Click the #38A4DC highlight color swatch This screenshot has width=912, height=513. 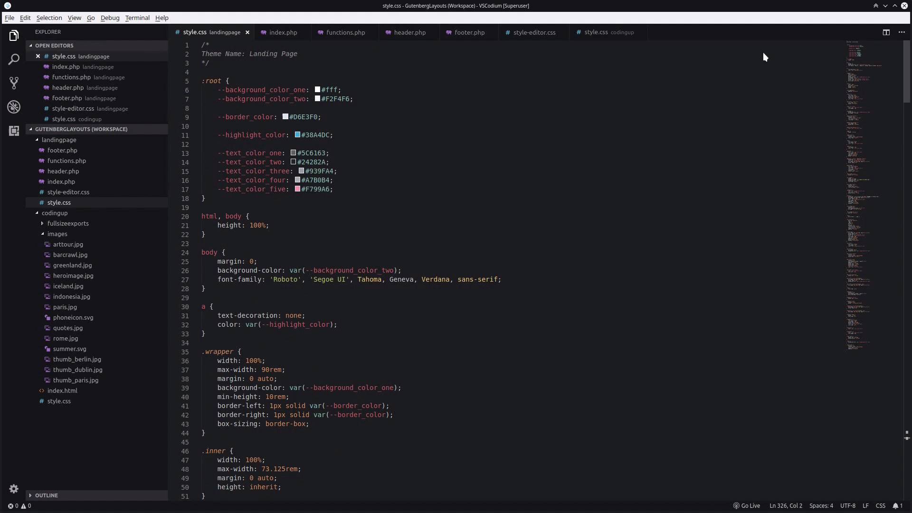(297, 135)
